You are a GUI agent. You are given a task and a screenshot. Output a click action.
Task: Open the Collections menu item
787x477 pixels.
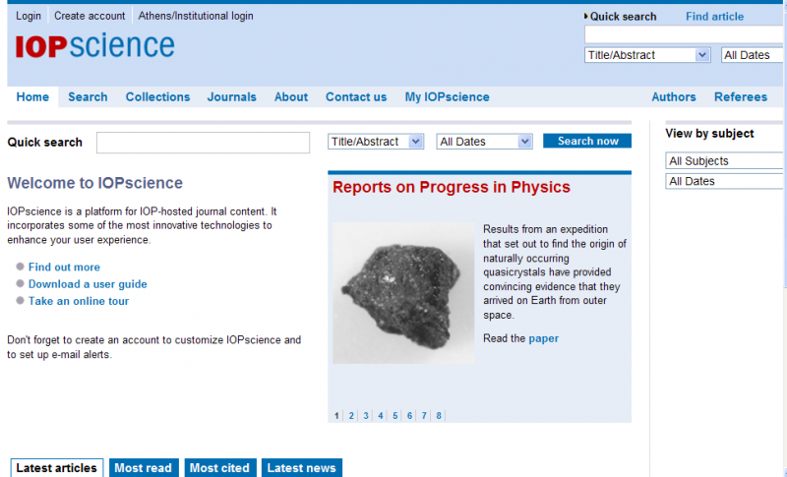(x=157, y=96)
